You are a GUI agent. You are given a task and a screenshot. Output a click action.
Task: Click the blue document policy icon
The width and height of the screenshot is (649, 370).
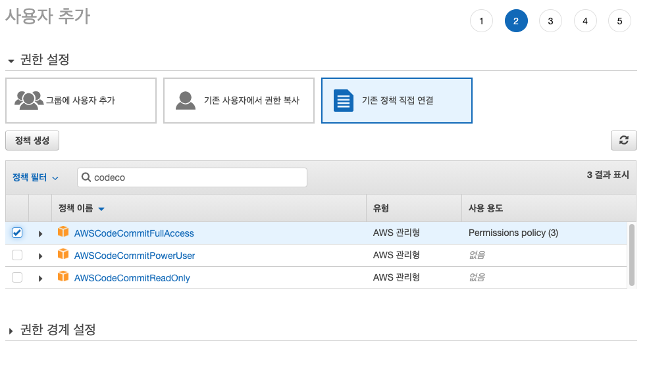(x=344, y=101)
